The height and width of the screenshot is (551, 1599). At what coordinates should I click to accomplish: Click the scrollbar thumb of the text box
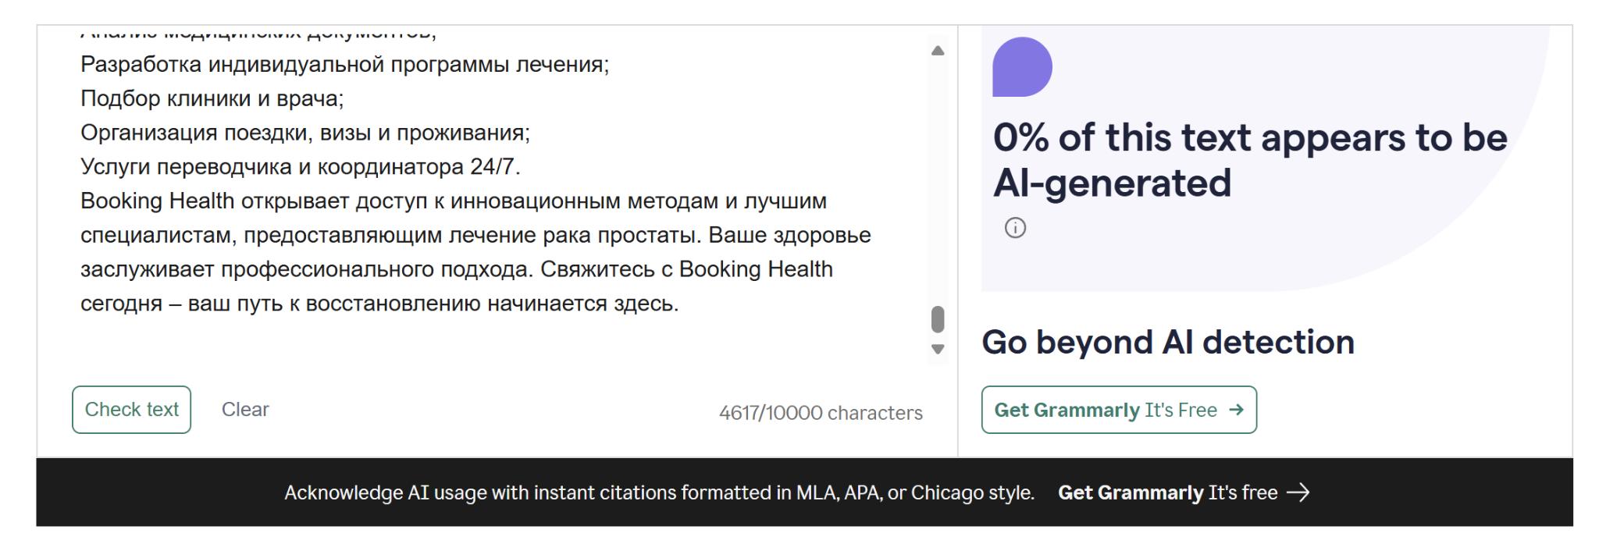938,318
